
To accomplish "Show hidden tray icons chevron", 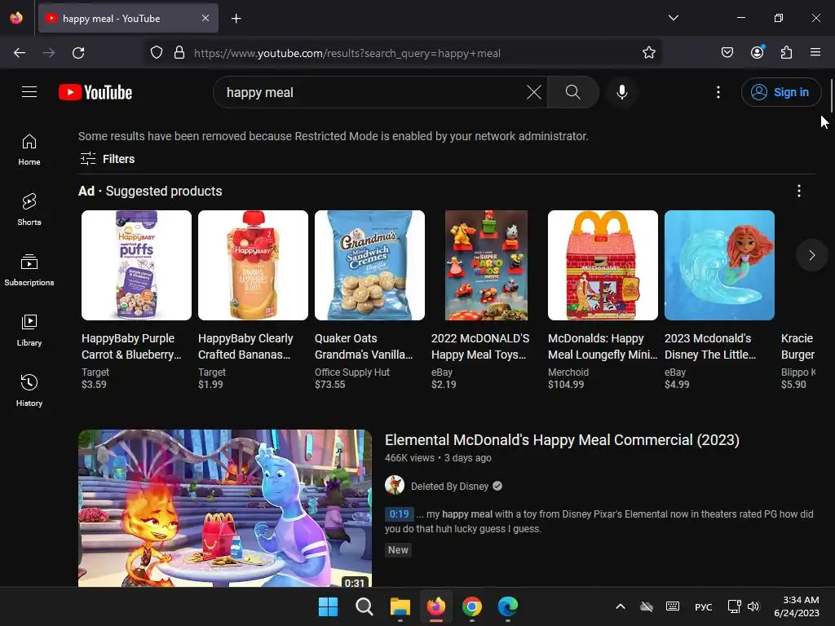I will (x=621, y=606).
